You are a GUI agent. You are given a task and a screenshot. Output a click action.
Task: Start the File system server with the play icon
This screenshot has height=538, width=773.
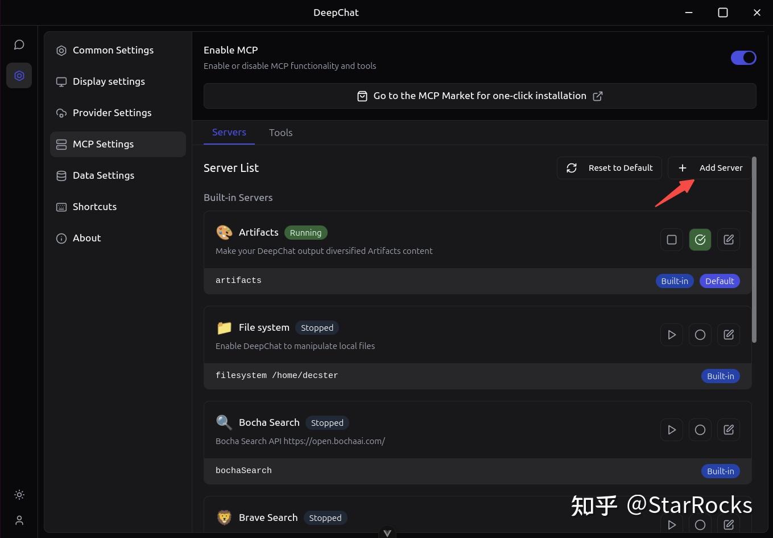click(x=671, y=334)
